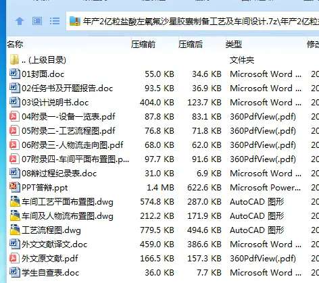Viewport: 319px width, 283px height.
Task: Click the 287.0 KB compressed size cell
Action: (204, 202)
